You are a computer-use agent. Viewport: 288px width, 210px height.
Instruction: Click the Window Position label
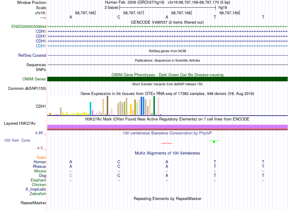click(x=32, y=2)
